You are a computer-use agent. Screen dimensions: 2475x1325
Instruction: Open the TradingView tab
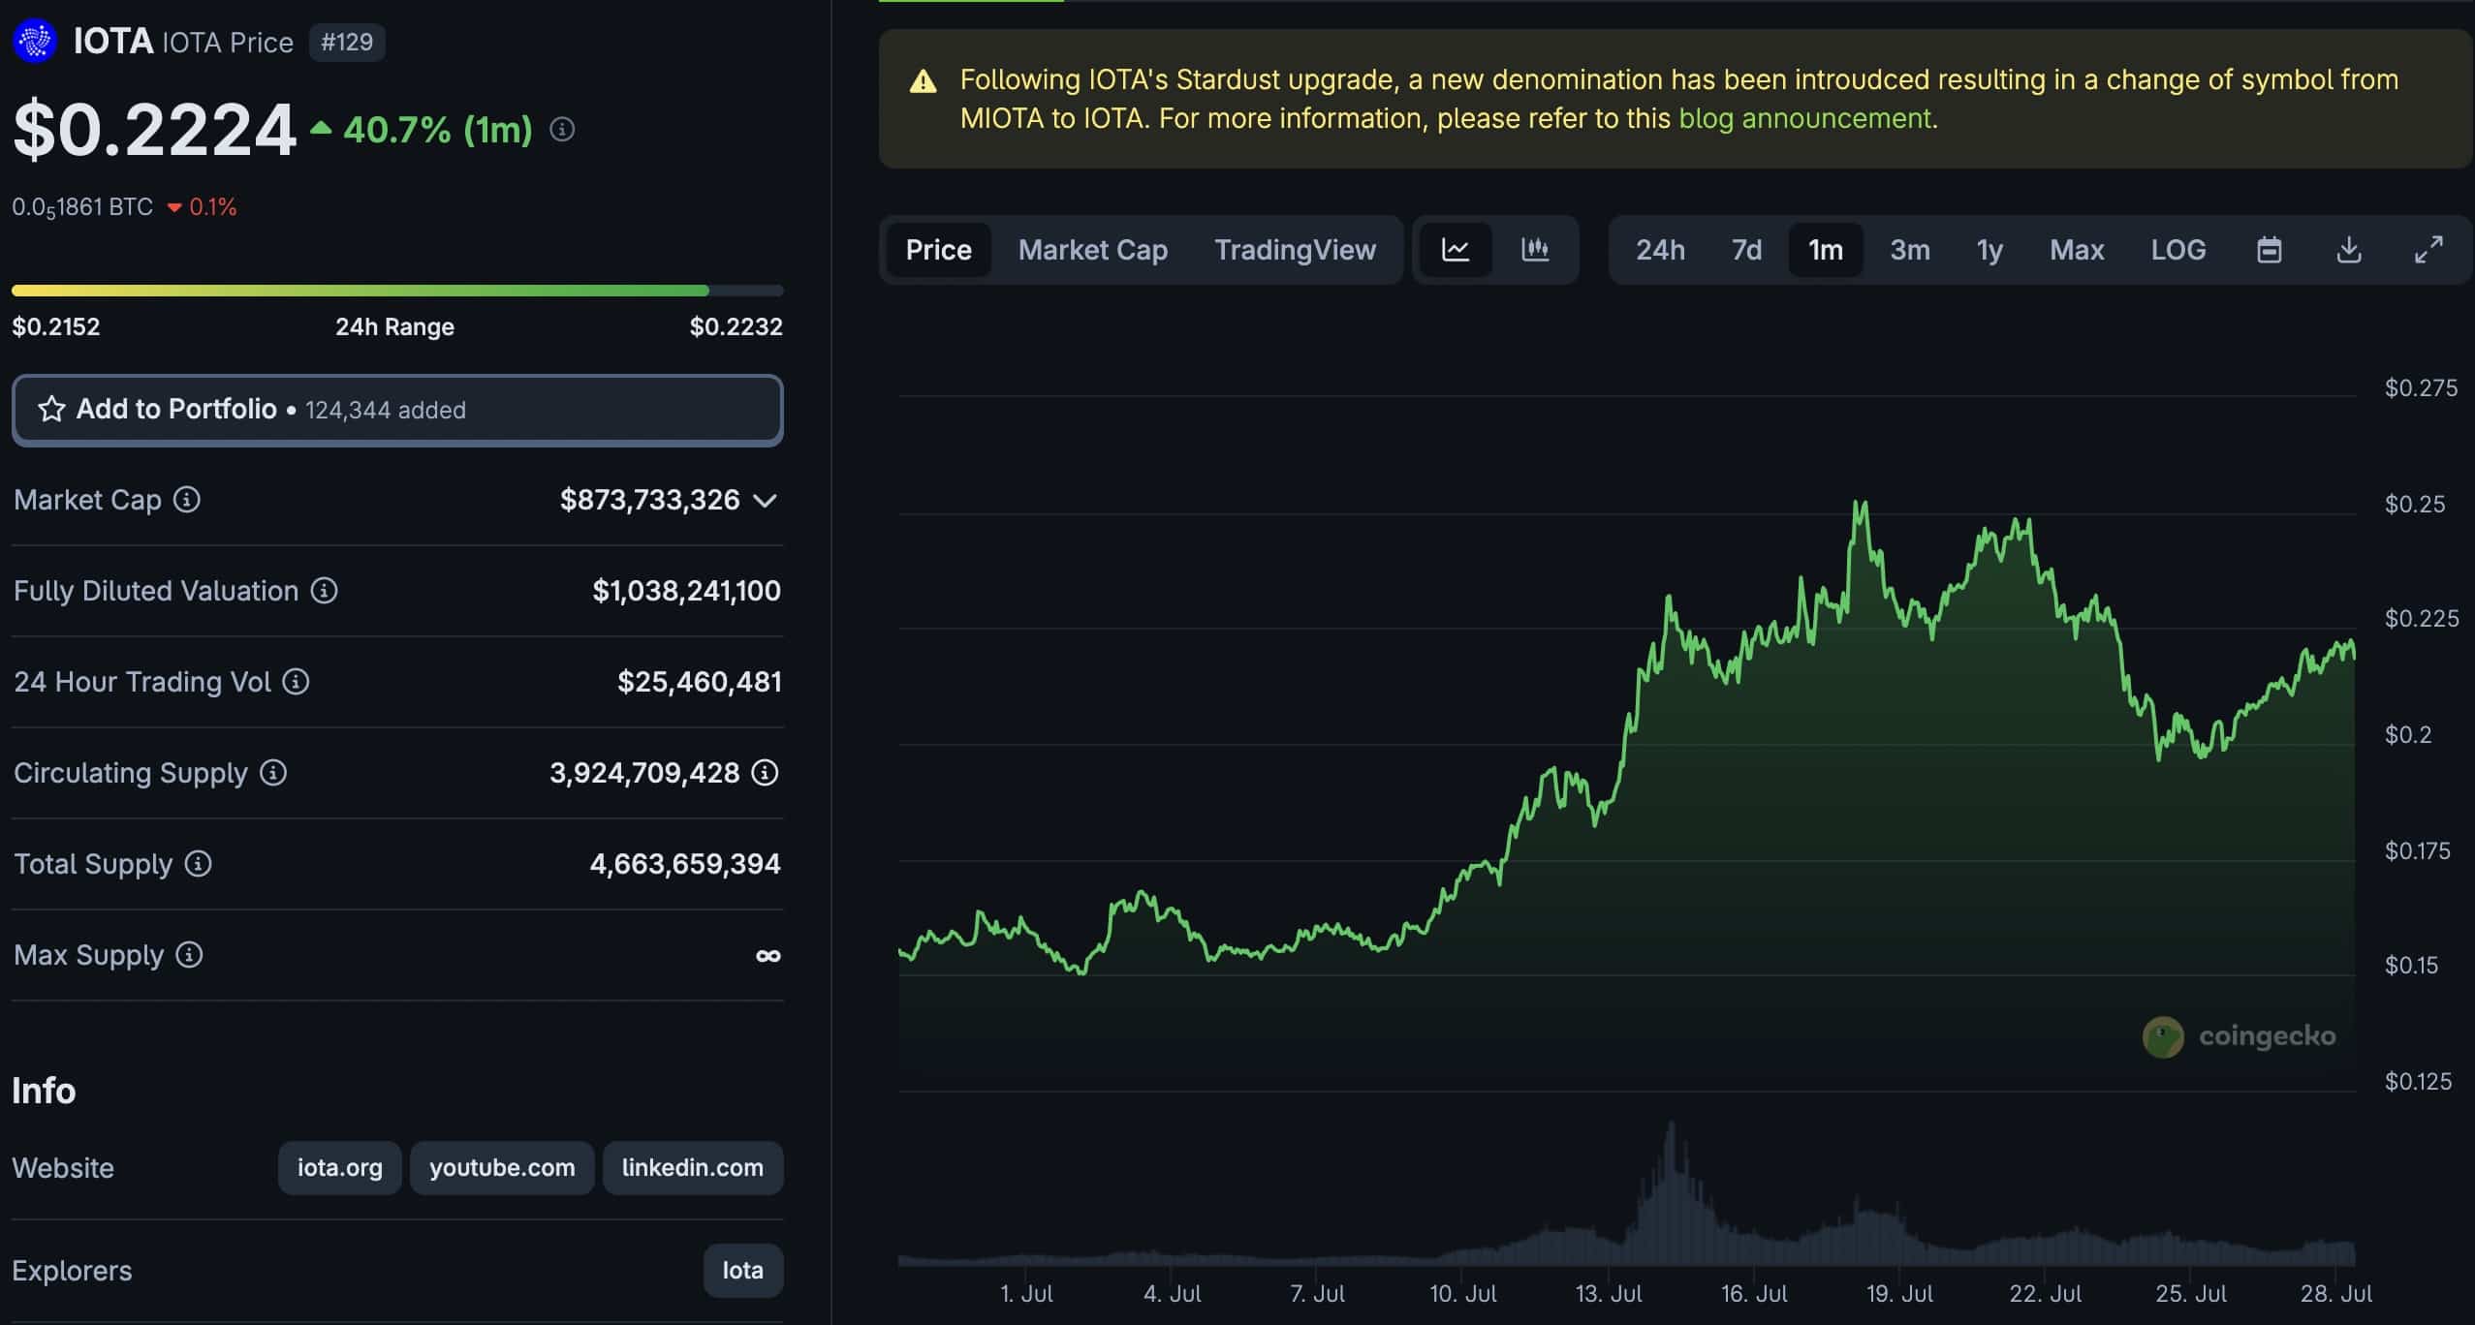pyautogui.click(x=1296, y=250)
